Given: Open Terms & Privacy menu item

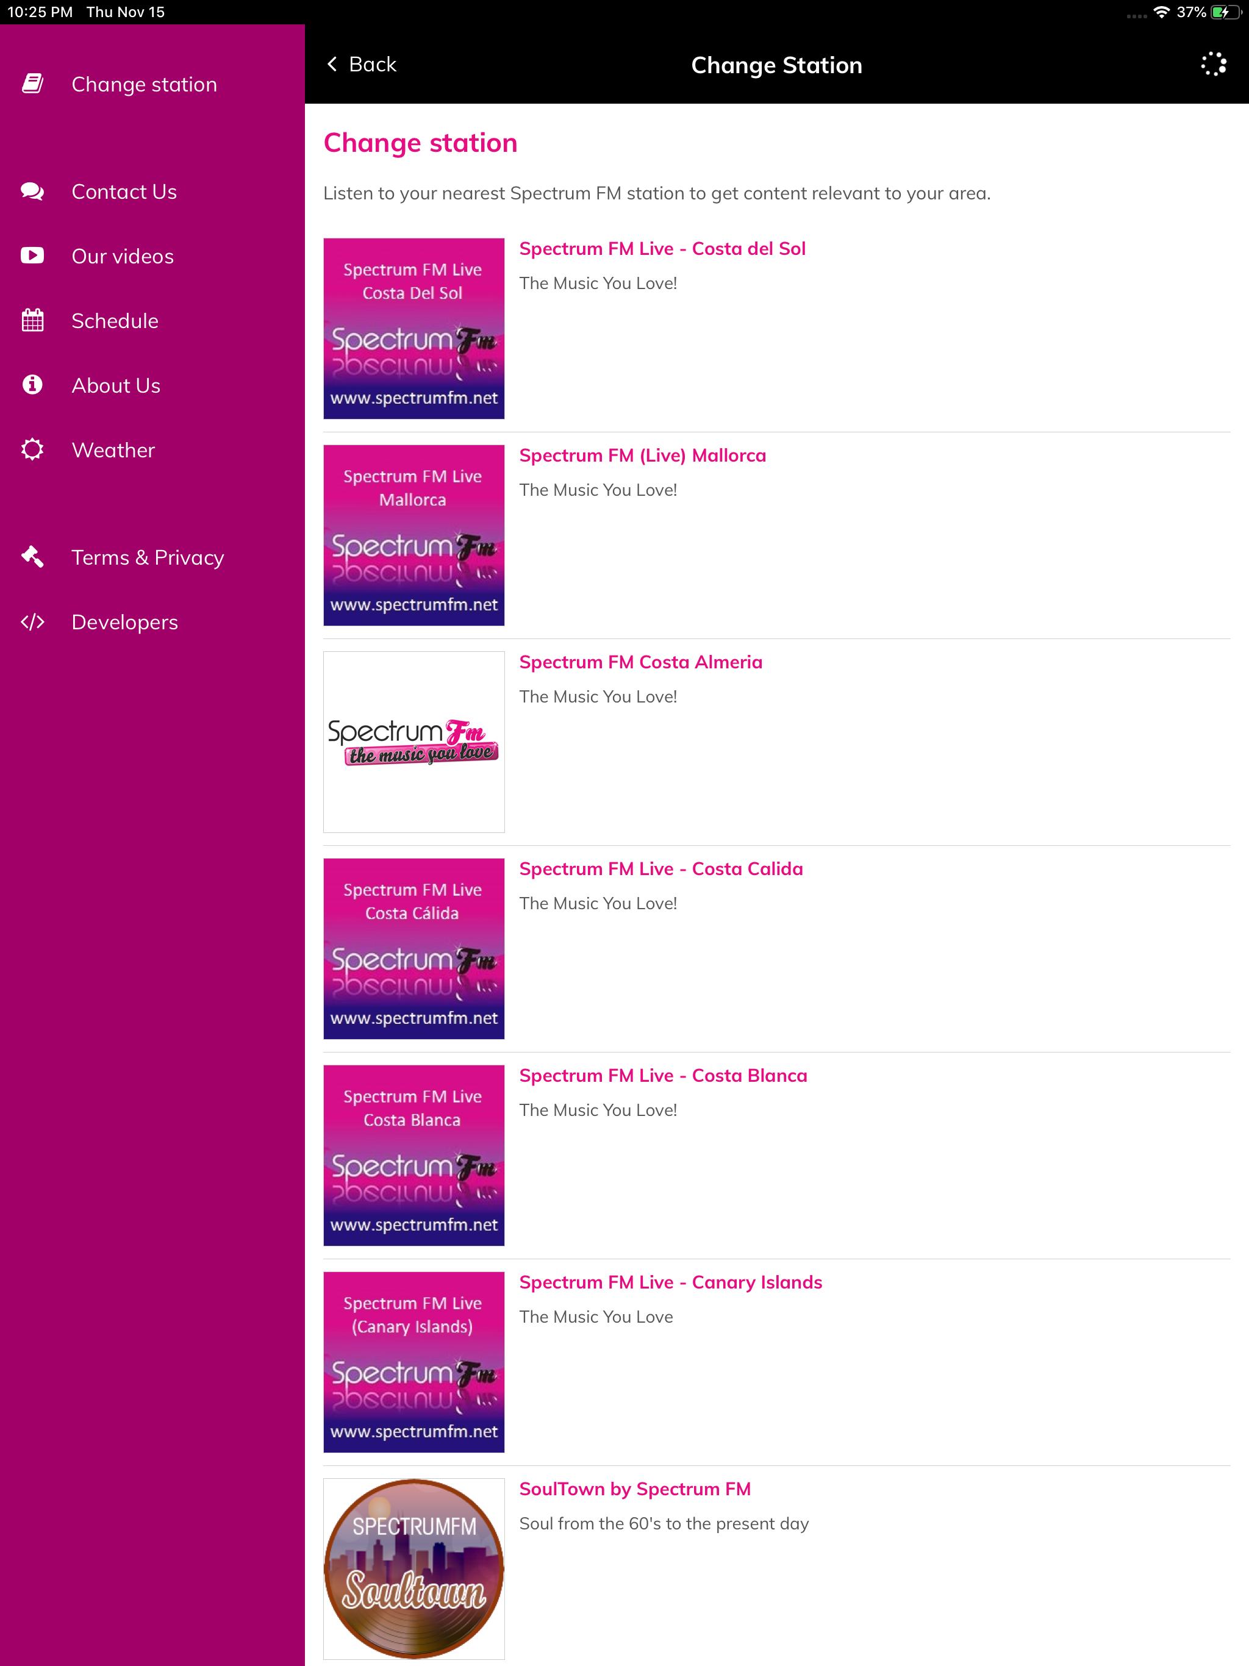Looking at the screenshot, I should coord(152,557).
